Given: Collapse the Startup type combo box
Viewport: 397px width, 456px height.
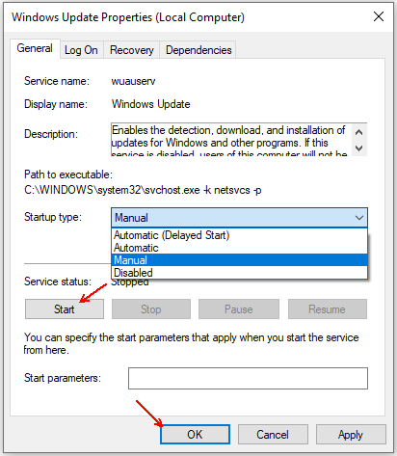Looking at the screenshot, I should click(239, 218).
